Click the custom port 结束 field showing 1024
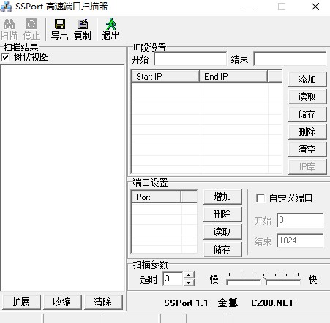Screen dimensions: 330x323 300,240
